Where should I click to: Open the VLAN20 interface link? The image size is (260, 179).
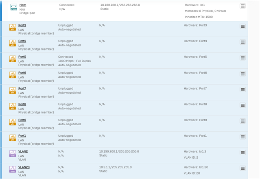tap(24, 167)
